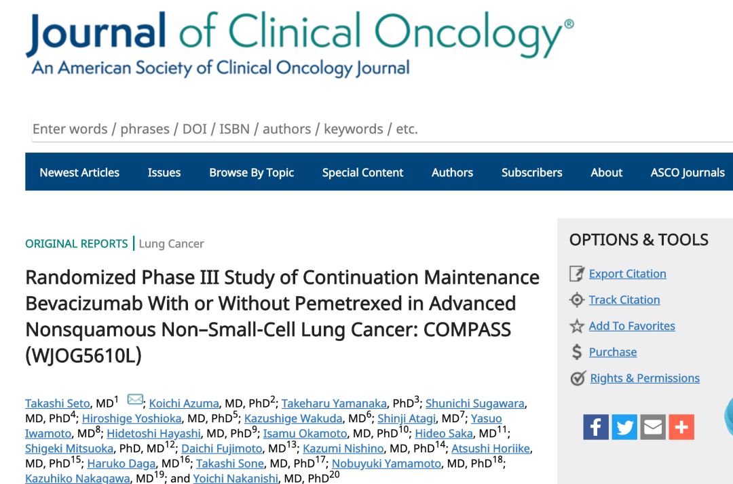Click the ORIGINAL REPORTS category link
Screen dimensions: 733x484
pos(77,243)
